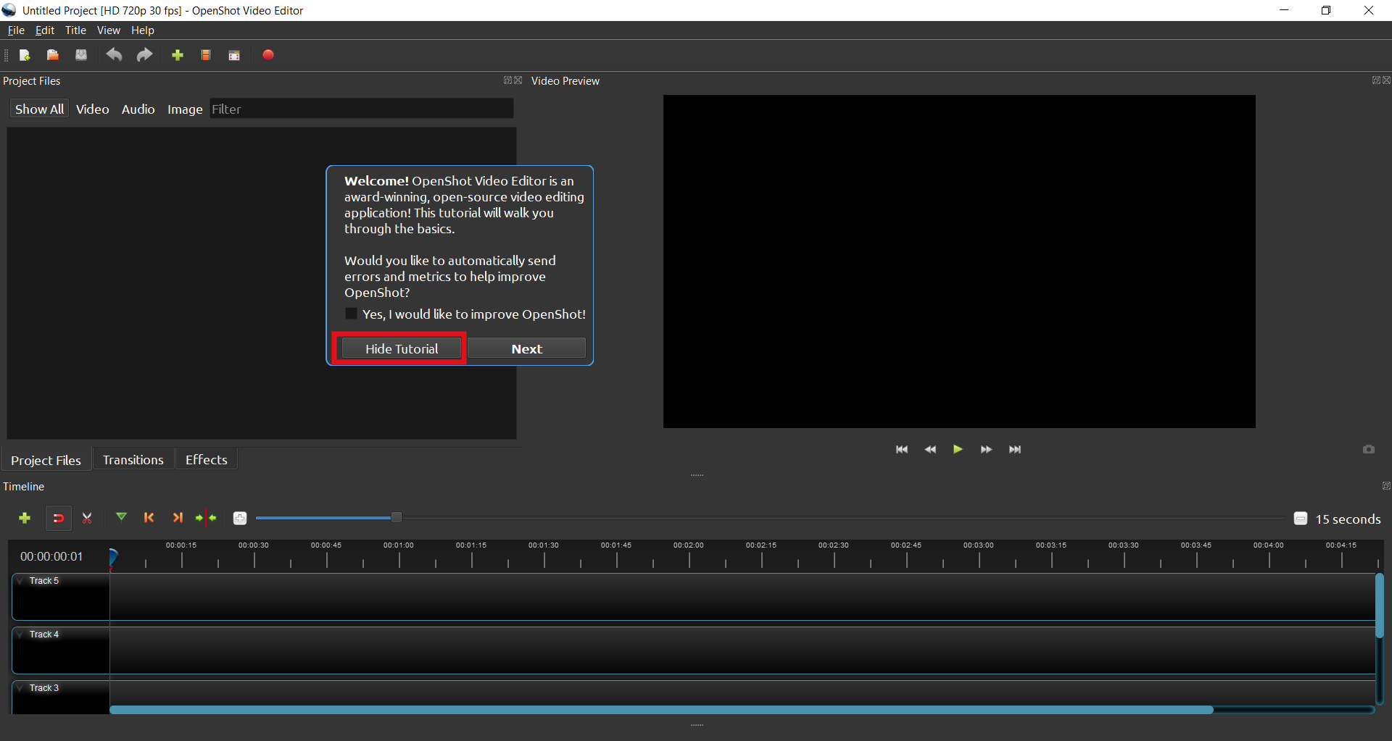1392x741 pixels.
Task: Jump to end playback button
Action: pos(1015,449)
